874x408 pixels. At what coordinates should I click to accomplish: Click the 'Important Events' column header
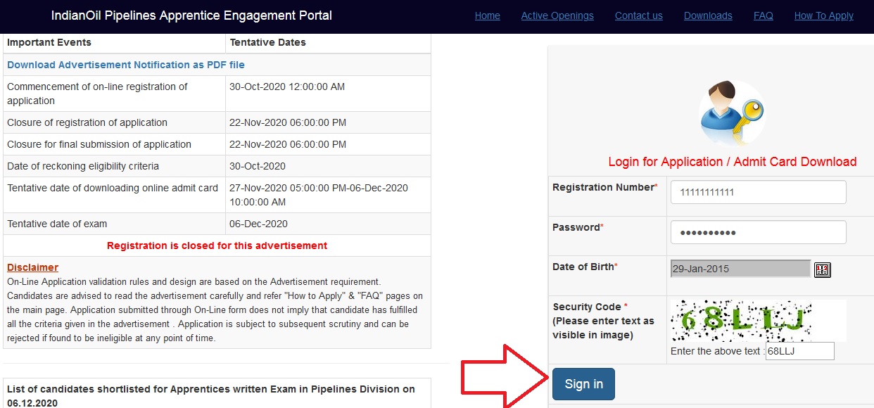coord(49,42)
